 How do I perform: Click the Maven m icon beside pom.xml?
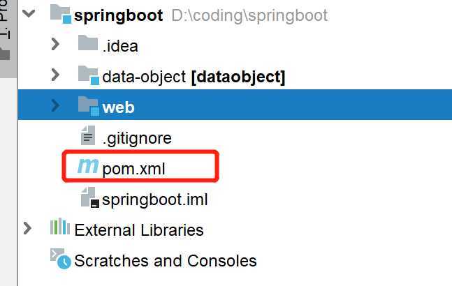click(88, 166)
